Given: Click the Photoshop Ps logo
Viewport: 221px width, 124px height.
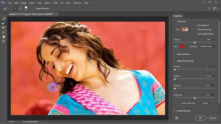Looking at the screenshot, I should pyautogui.click(x=3, y=3).
